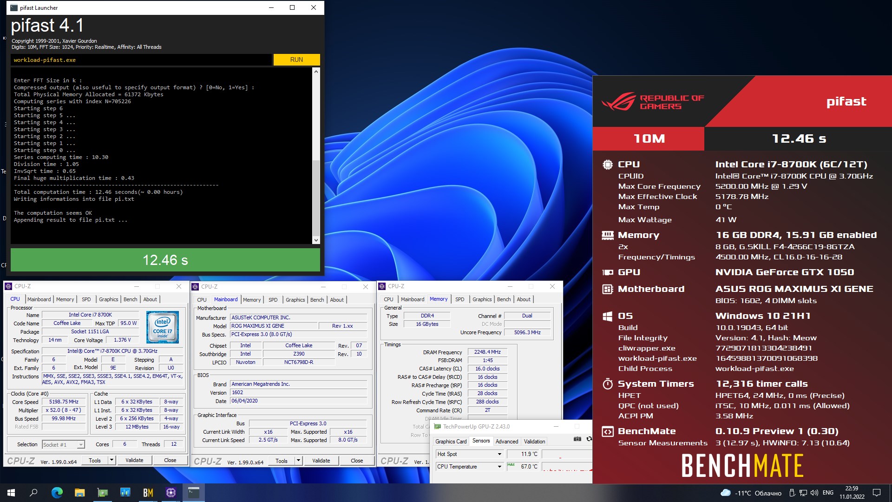Click the Memory icon in BenchMate panel
The height and width of the screenshot is (502, 892).
point(607,235)
